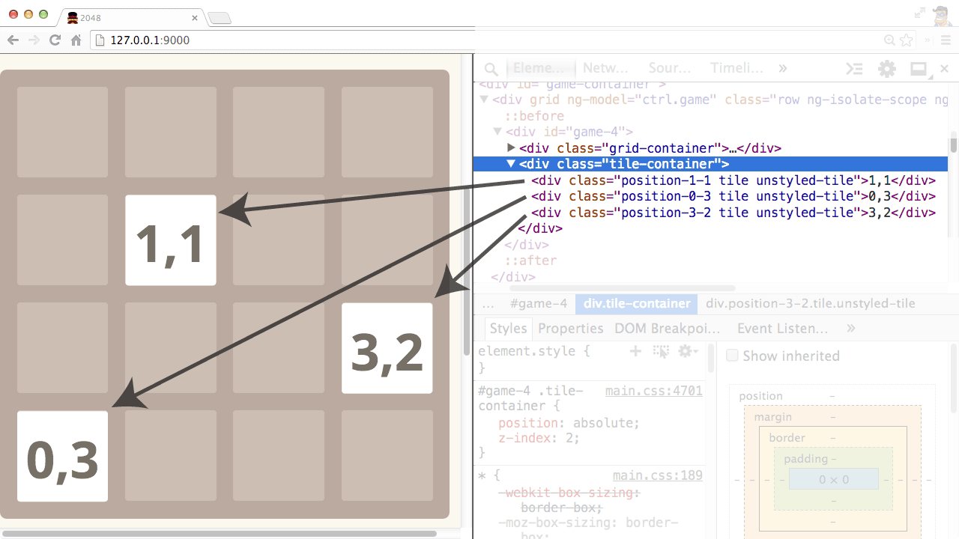Activate the inspect element magnifier

pyautogui.click(x=491, y=68)
